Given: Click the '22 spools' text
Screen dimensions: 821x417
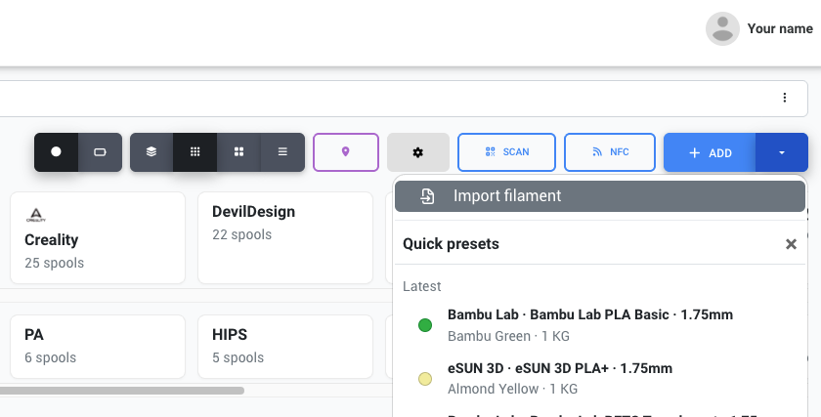Looking at the screenshot, I should point(242,234).
